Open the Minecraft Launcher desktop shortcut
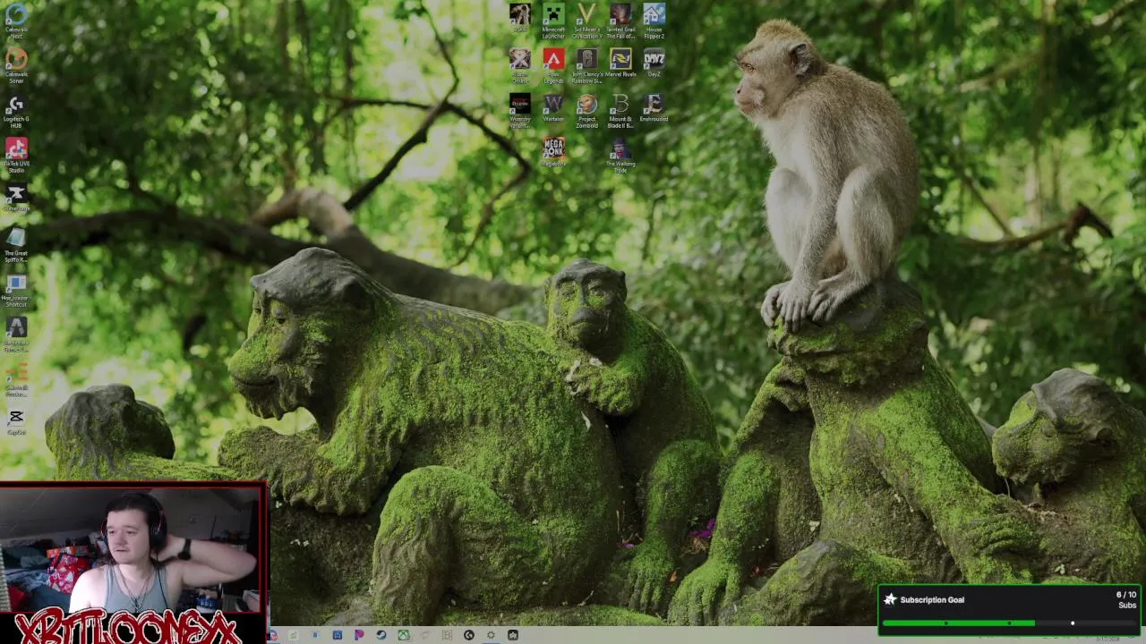Screen dimensions: 1146x644 [x=553, y=21]
